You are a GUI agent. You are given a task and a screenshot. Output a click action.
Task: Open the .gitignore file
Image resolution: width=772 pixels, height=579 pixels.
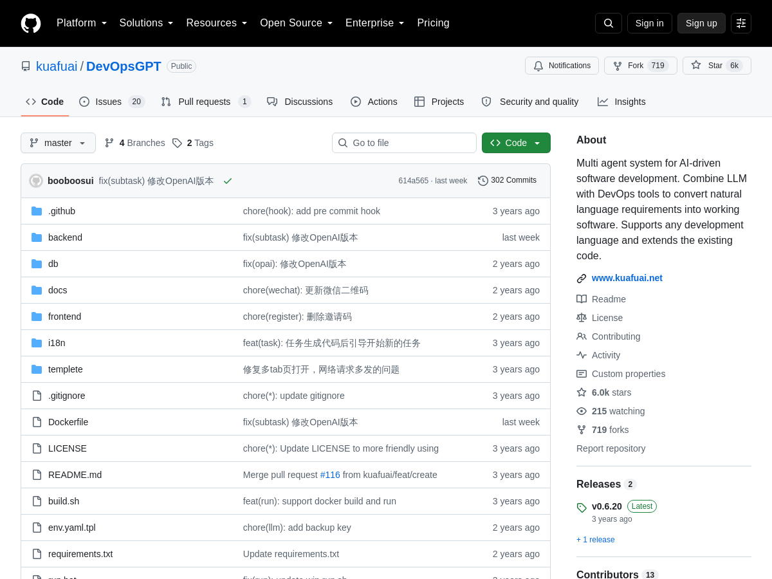67,396
